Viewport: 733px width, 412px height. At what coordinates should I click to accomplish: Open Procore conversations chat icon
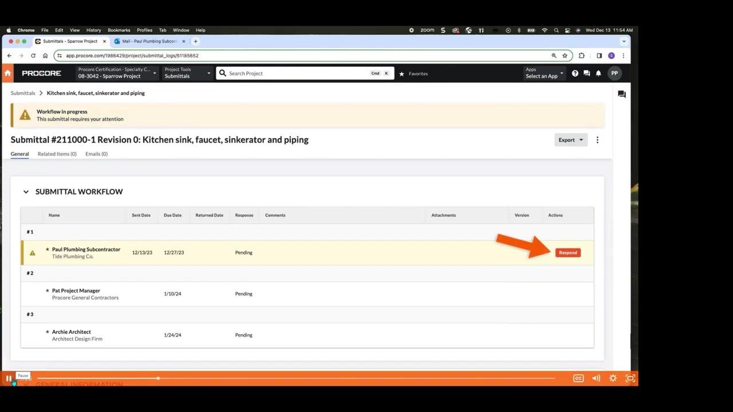(x=586, y=73)
